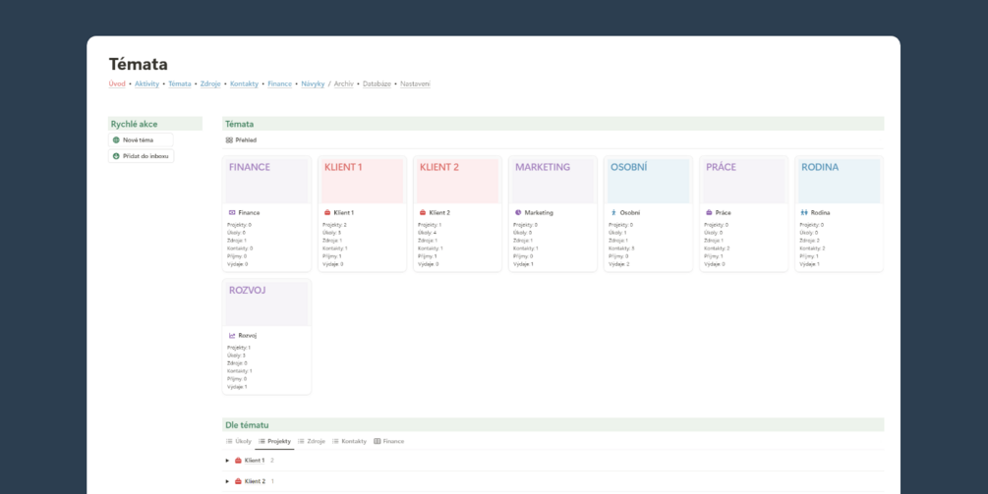Click the Rodina card title text

(821, 213)
